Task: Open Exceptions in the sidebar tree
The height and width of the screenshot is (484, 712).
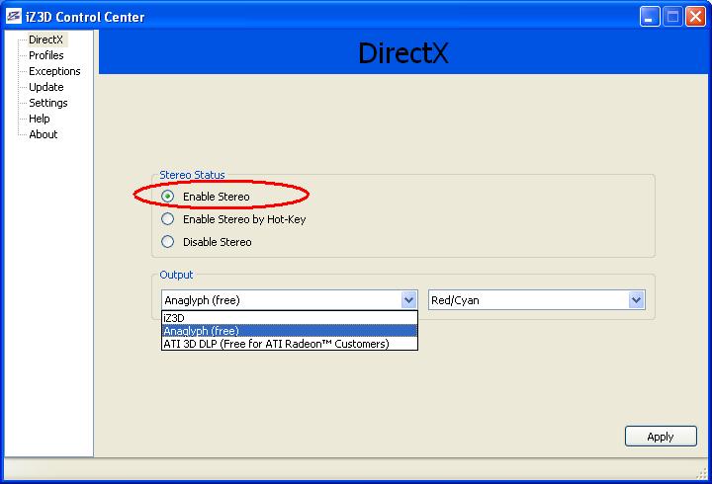Action: pyautogui.click(x=54, y=71)
